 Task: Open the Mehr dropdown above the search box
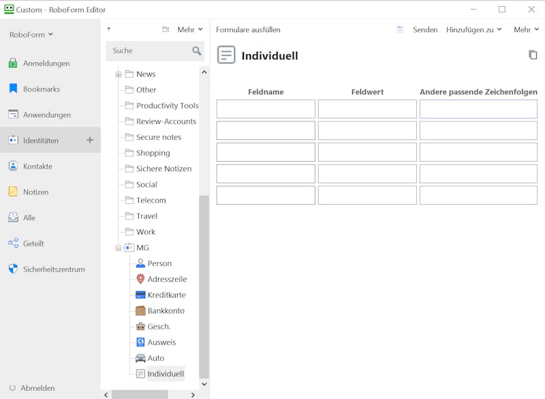coord(190,29)
